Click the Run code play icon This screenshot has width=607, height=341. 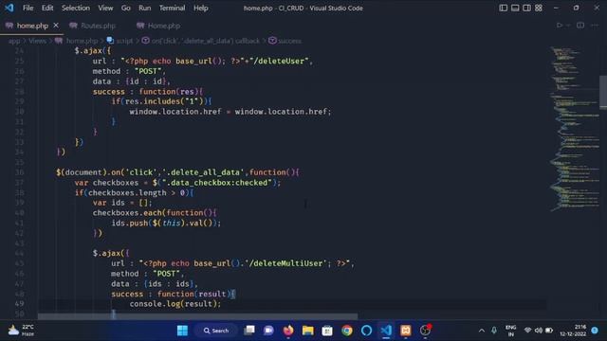point(559,26)
